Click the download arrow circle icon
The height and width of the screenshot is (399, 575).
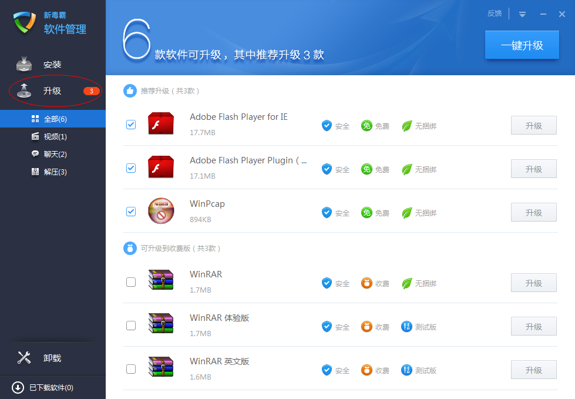(x=18, y=388)
